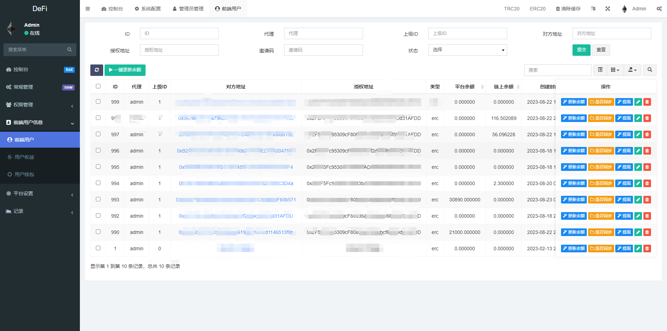
Task: Click 一键更新余额 button
Action: [x=125, y=70]
